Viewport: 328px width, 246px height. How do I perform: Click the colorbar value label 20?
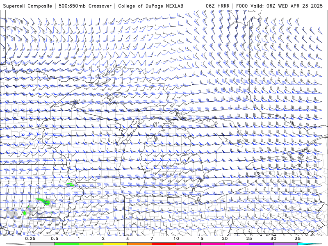click(225, 239)
